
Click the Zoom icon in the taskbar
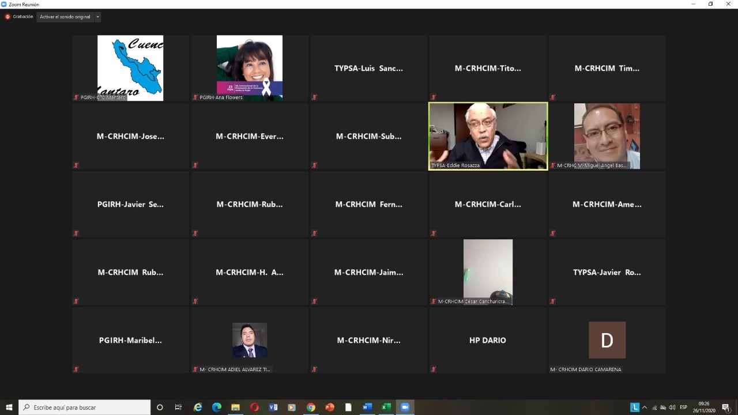[x=405, y=408]
